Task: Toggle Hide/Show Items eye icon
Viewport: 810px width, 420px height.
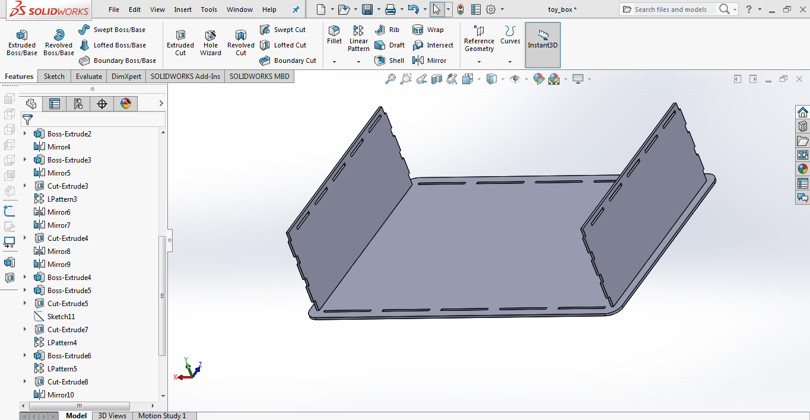Action: tap(515, 79)
